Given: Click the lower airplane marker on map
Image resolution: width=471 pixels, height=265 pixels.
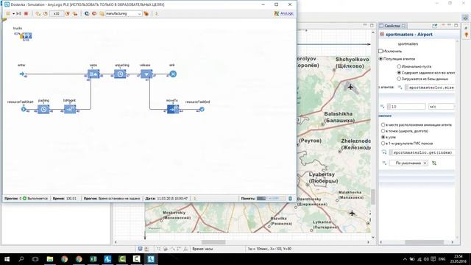Looking at the screenshot, I should [x=352, y=213].
